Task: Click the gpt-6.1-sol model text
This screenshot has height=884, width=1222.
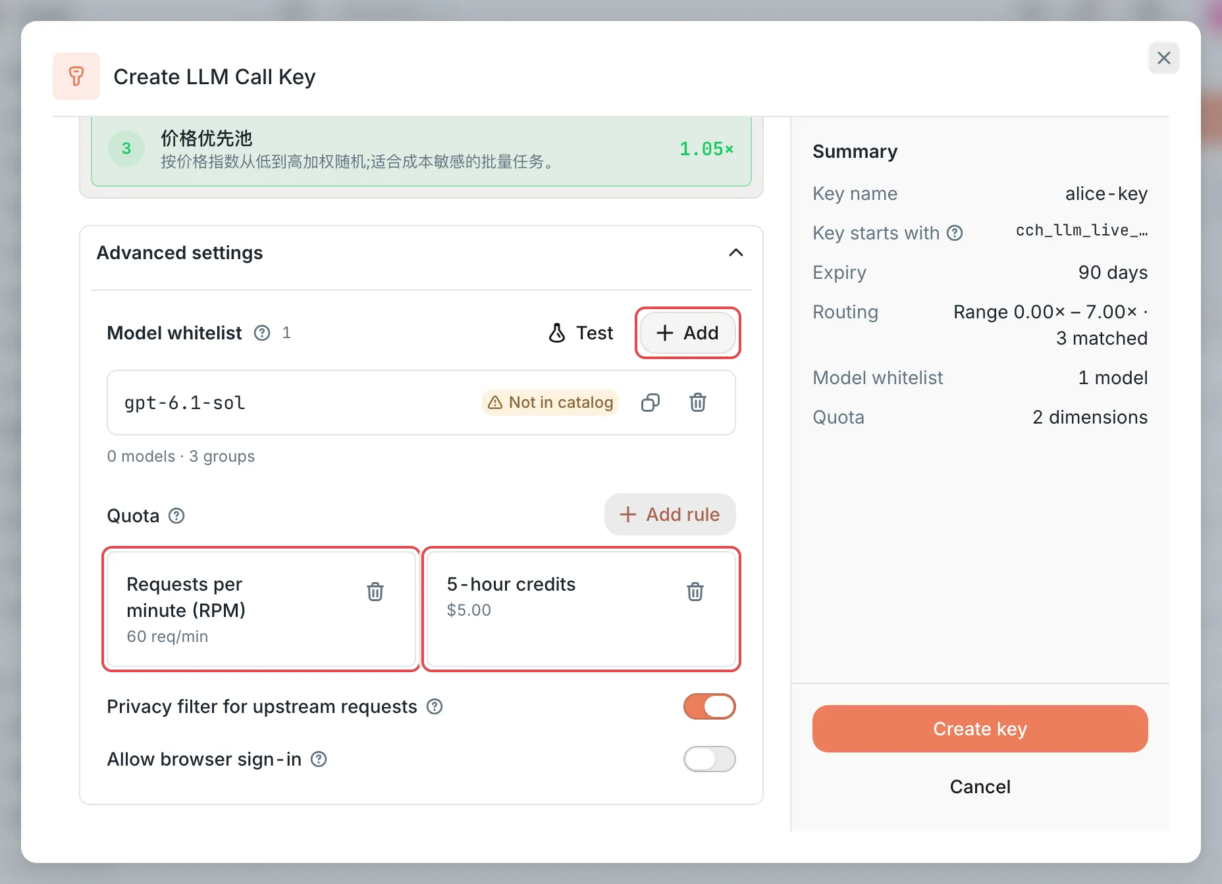Action: (184, 403)
